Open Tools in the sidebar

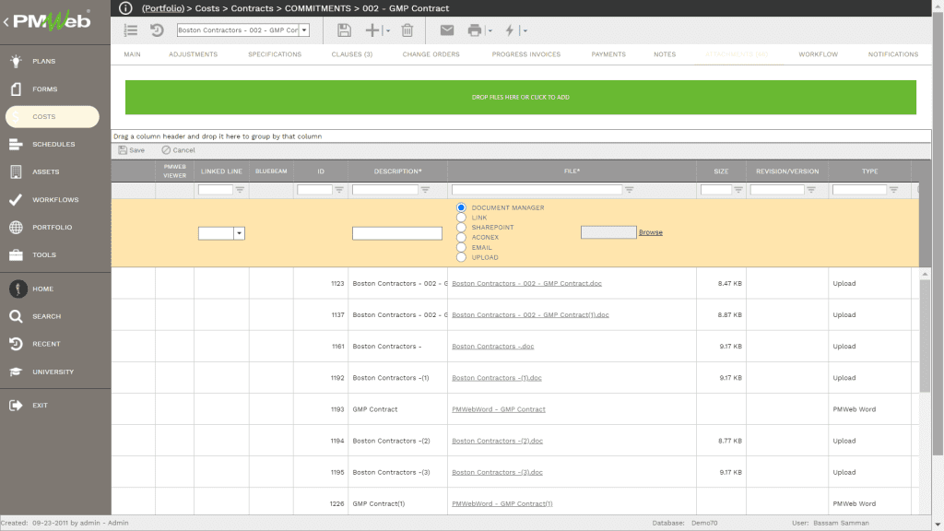[x=44, y=255]
